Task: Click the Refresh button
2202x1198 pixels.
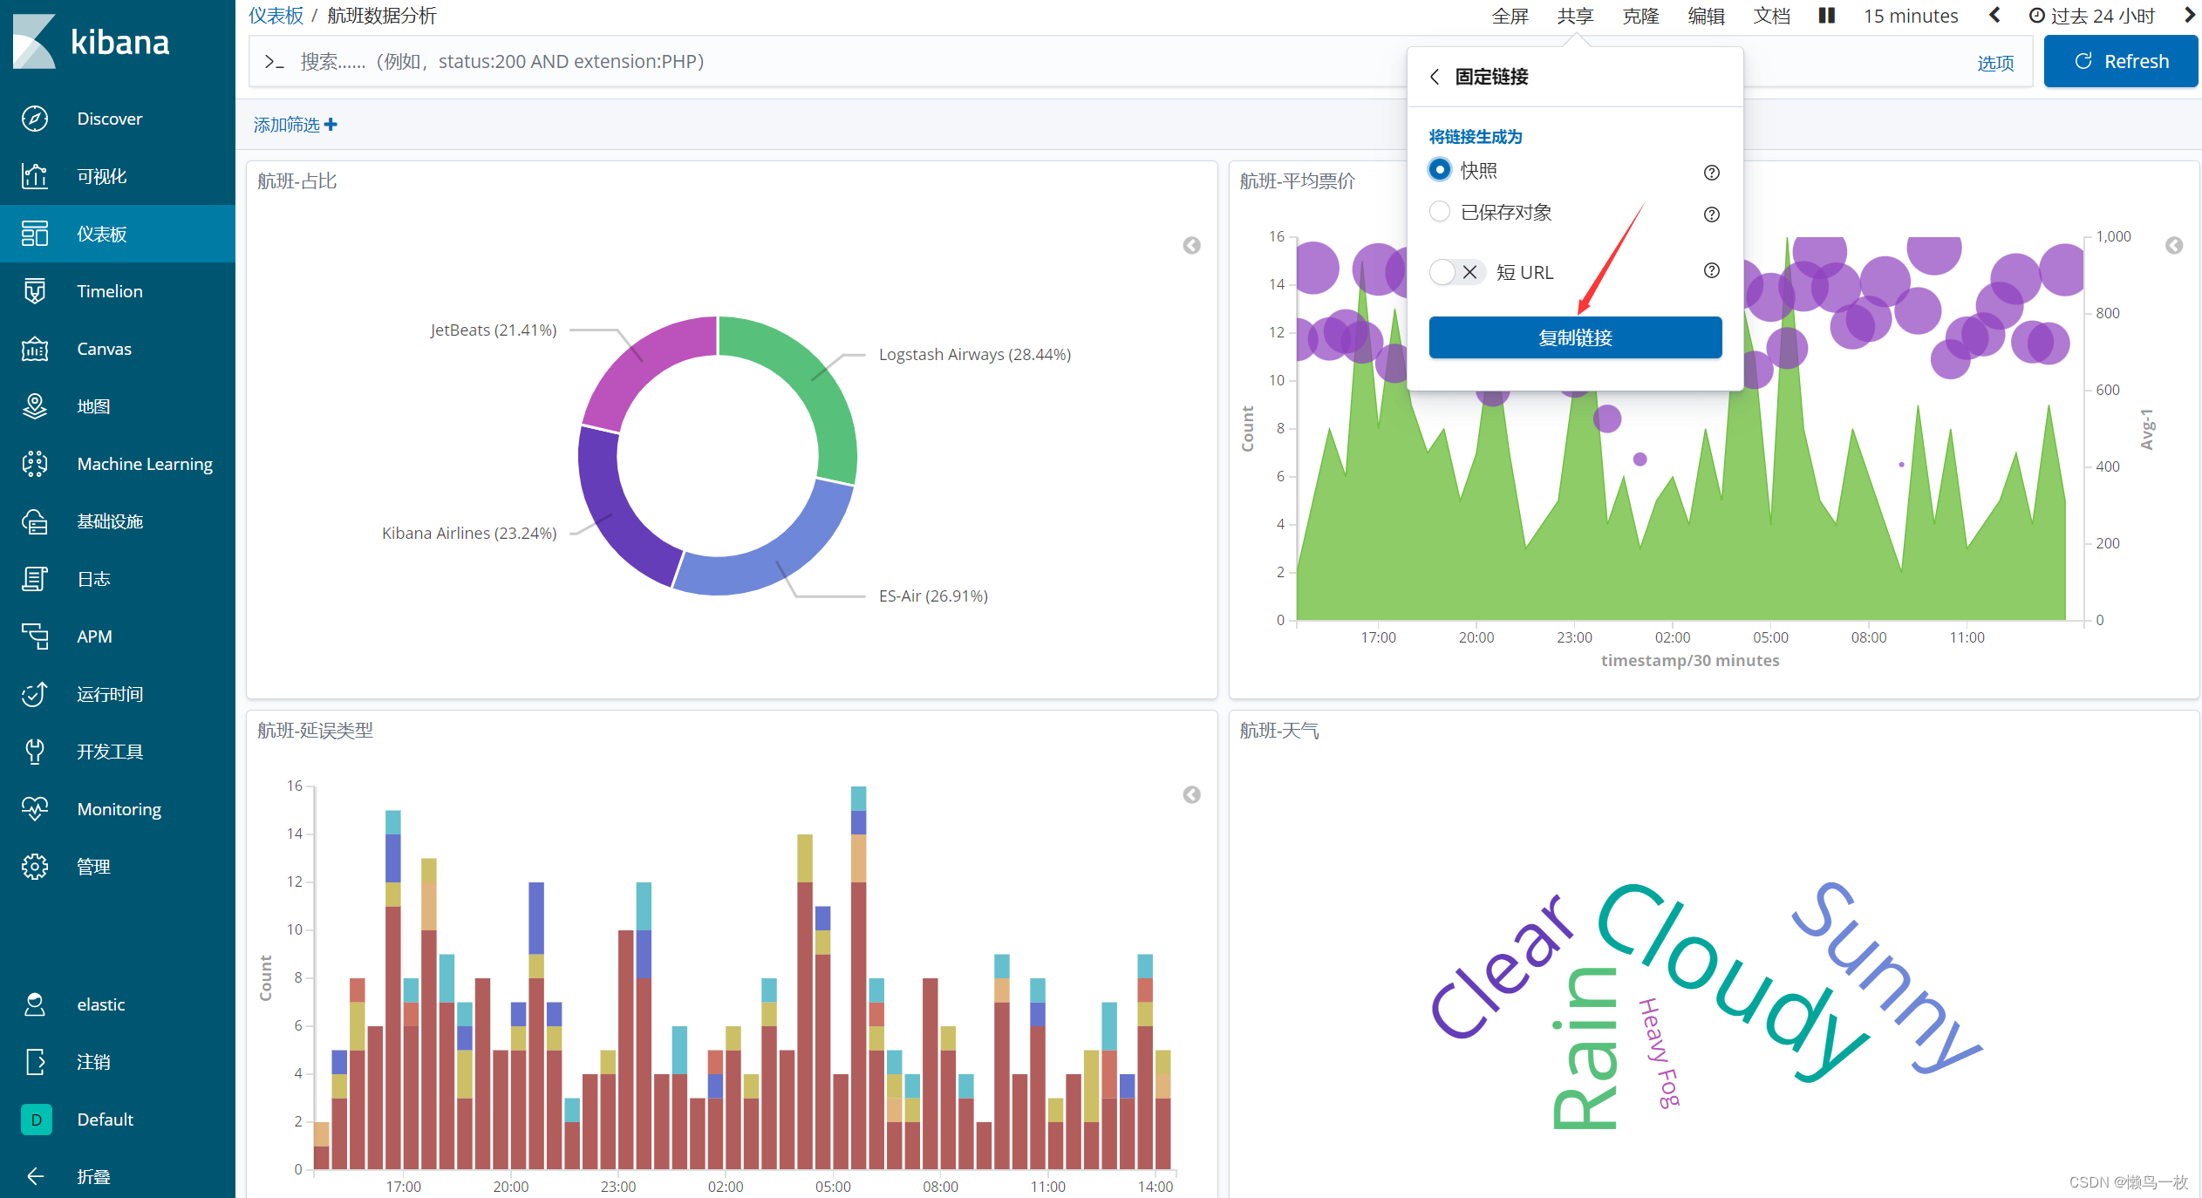Action: click(x=2120, y=61)
